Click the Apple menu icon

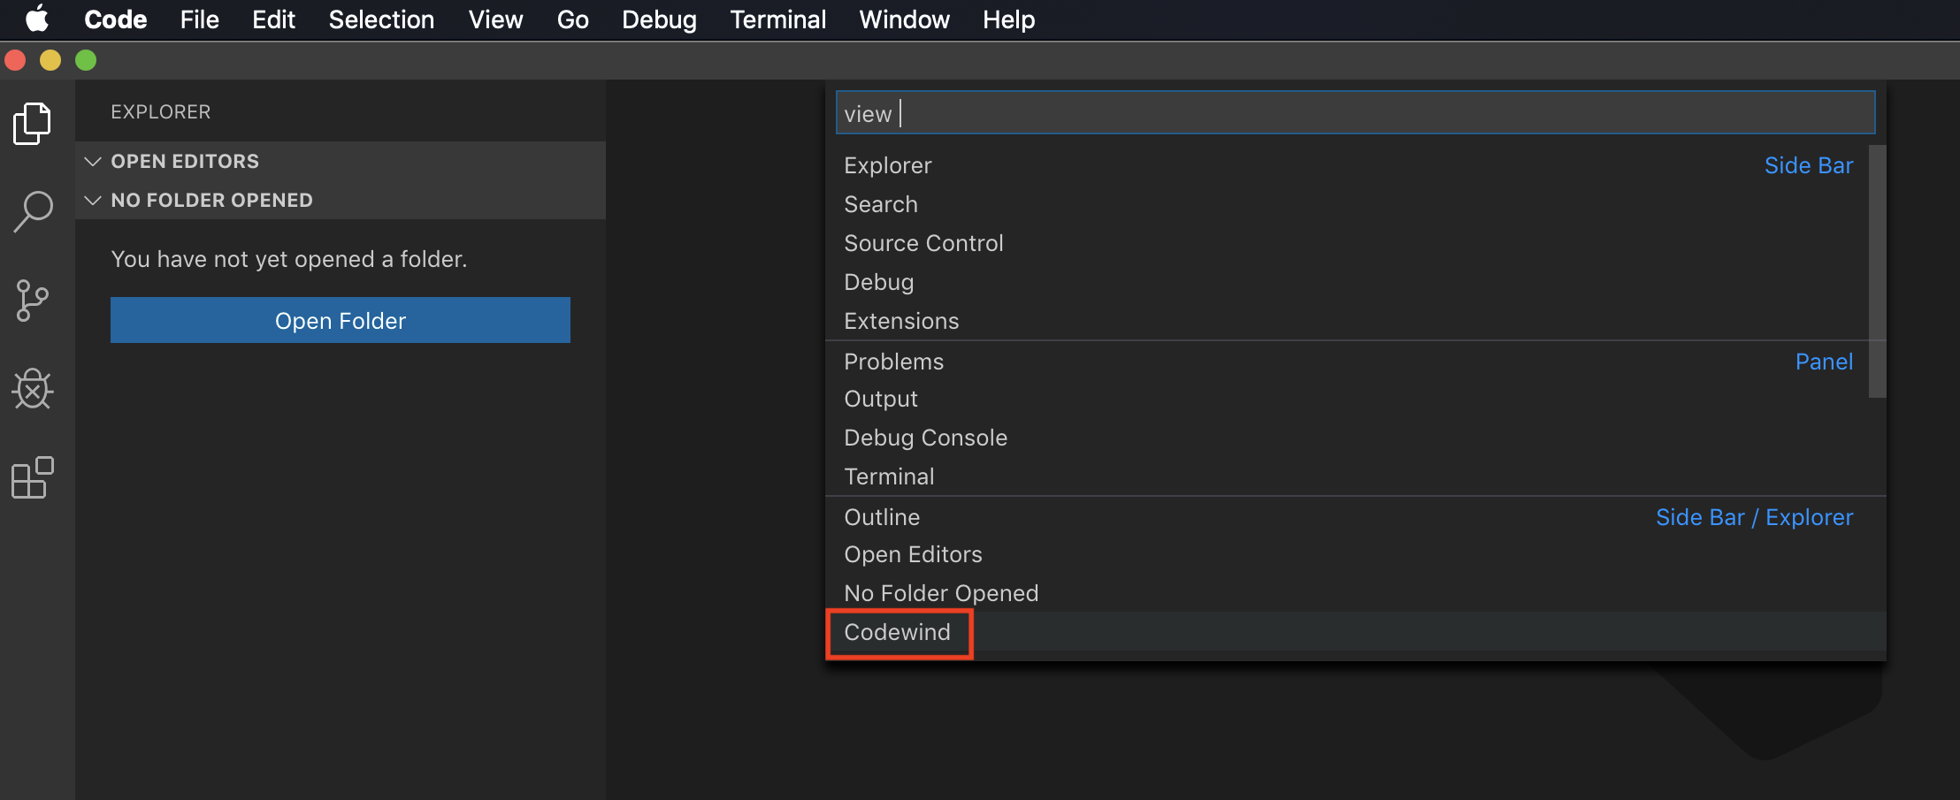[x=37, y=19]
